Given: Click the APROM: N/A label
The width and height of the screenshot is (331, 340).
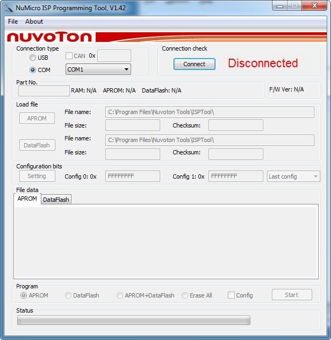Looking at the screenshot, I should tap(119, 90).
